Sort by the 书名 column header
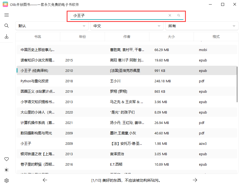The image size is (241, 187). [37, 36]
